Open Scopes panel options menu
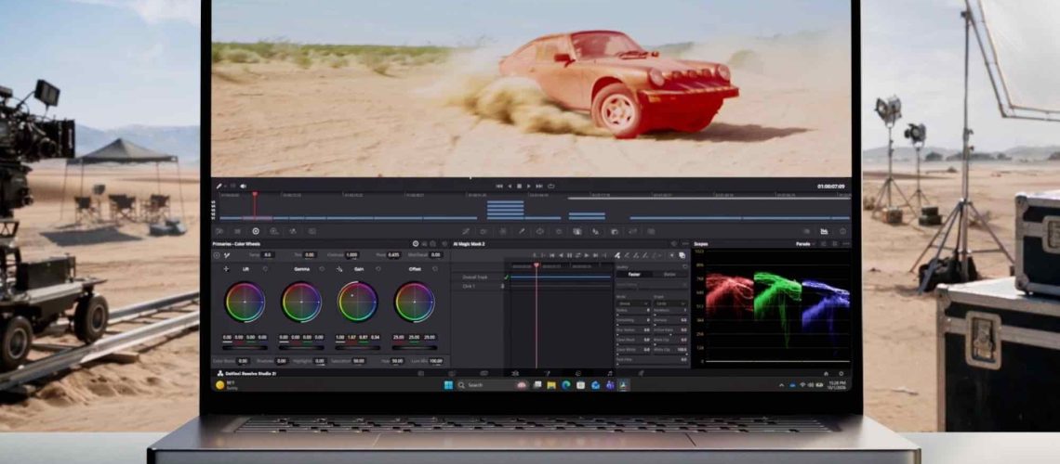This screenshot has height=464, width=1060. [x=847, y=243]
